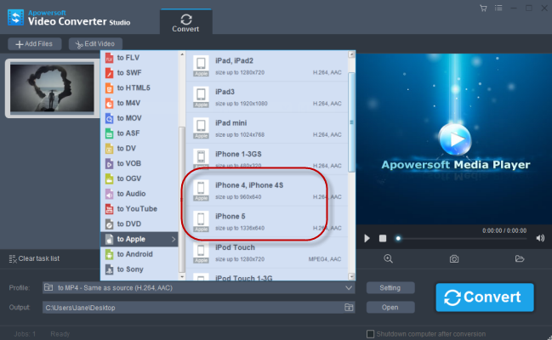This screenshot has height=340, width=552.
Task: Open the Edit Video tool
Action: (x=95, y=44)
